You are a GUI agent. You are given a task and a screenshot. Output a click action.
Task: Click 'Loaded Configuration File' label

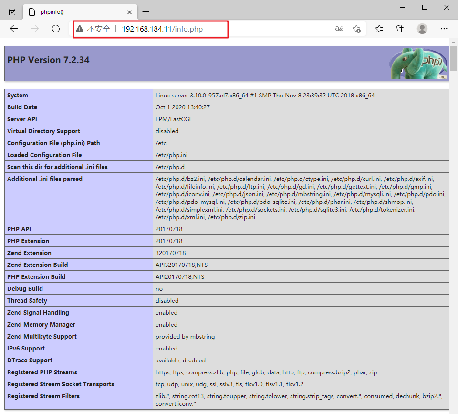(x=44, y=155)
